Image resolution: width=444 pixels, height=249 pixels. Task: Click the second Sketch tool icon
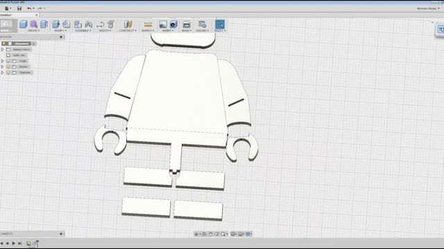coord(111,24)
